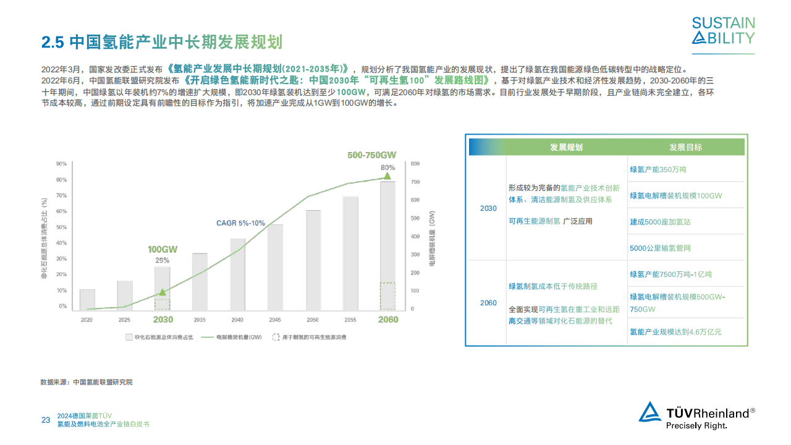The height and width of the screenshot is (445, 791).
Task: Click the footer text 氢能及燃料电池全产业链白皮书
Action: [104, 425]
